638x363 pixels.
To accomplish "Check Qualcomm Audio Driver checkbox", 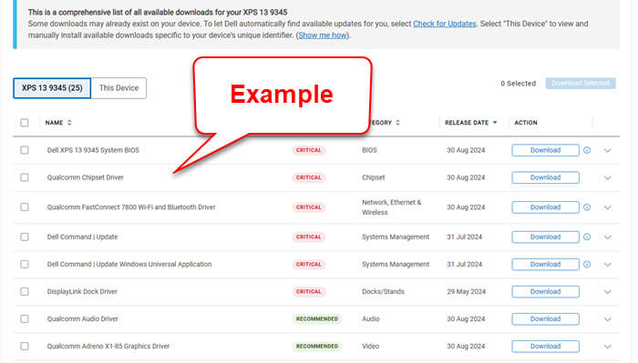I will coord(25,318).
